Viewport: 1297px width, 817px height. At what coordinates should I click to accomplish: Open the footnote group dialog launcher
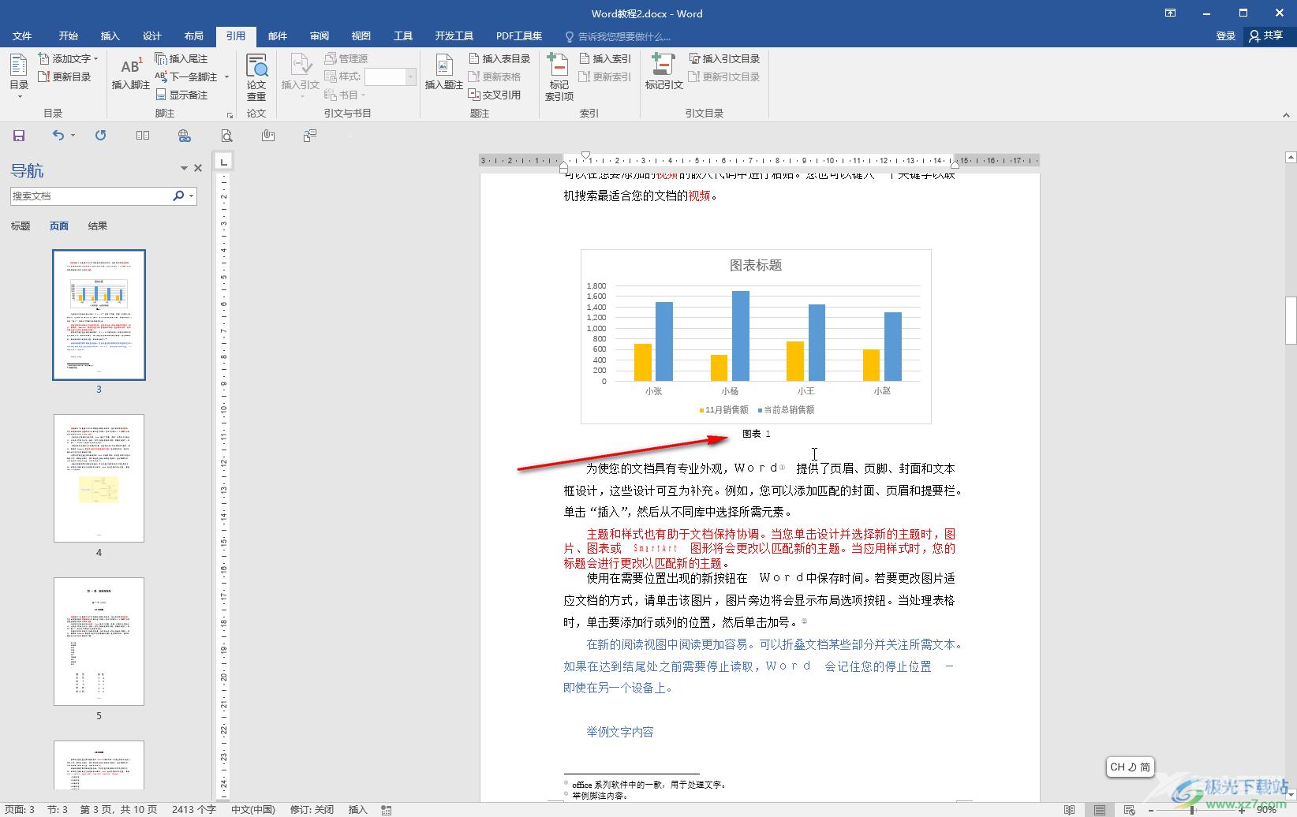pos(230,115)
